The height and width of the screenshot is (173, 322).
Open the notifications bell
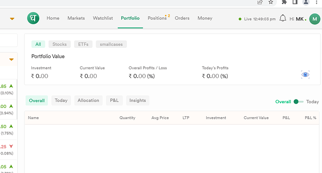pos(283,18)
